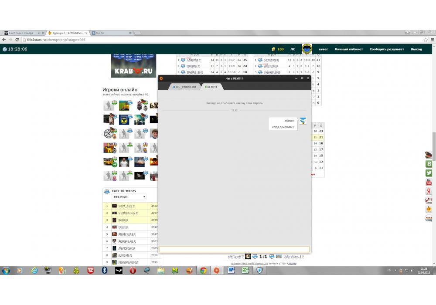Open Microsoft Word from the taskbar
The image size is (436, 305).
tap(232, 270)
